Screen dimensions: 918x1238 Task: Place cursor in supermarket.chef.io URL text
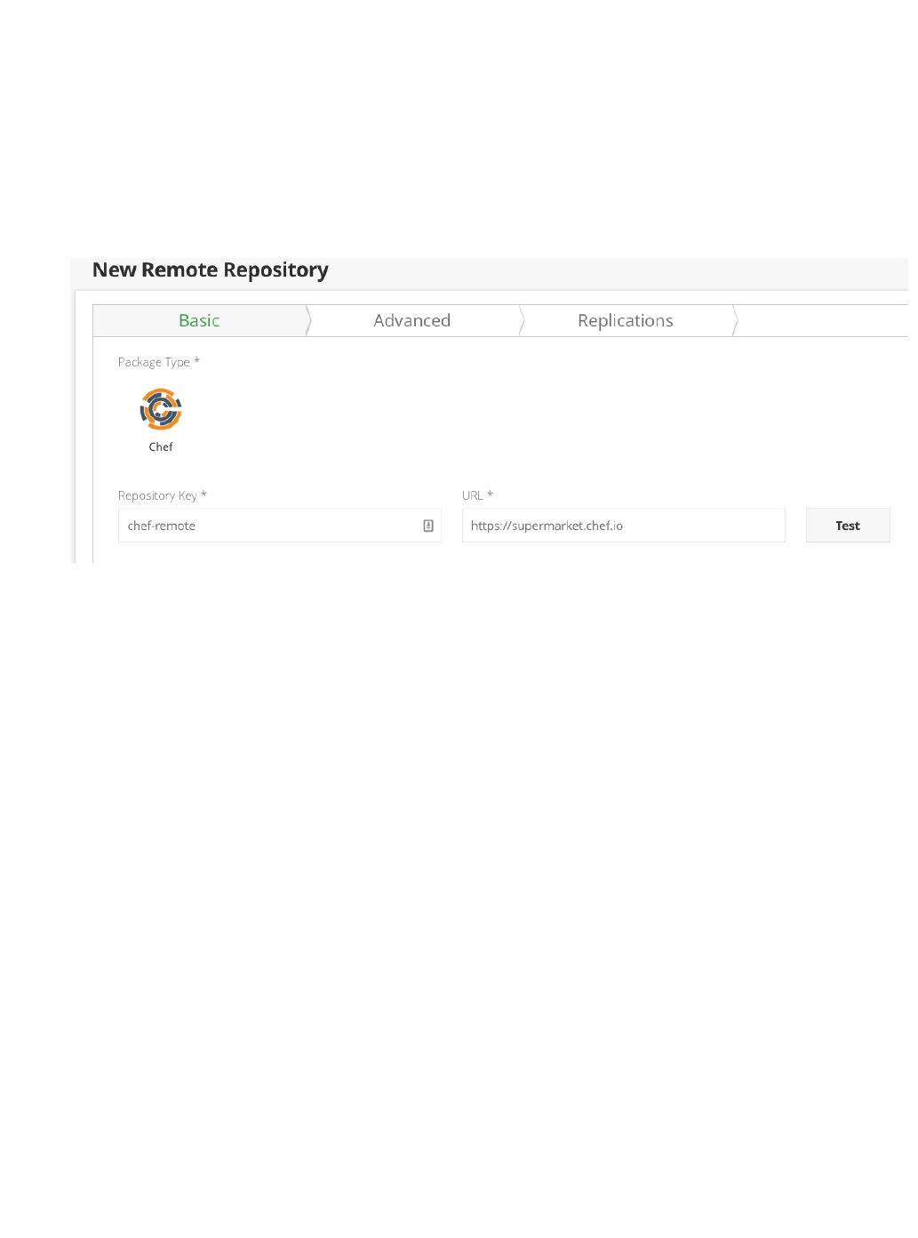[547, 526]
